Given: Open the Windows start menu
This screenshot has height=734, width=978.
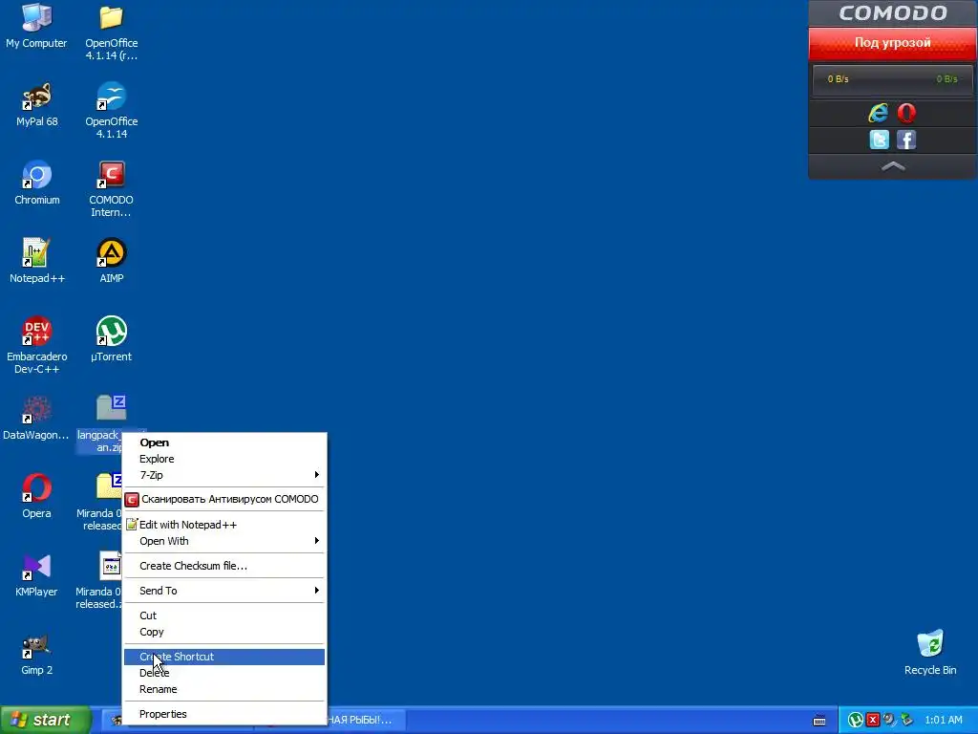Looking at the screenshot, I should click(x=46, y=721).
